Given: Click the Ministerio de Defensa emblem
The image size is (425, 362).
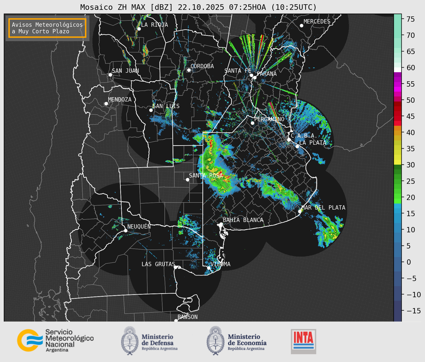Looking at the screenshot, I should (129, 341).
